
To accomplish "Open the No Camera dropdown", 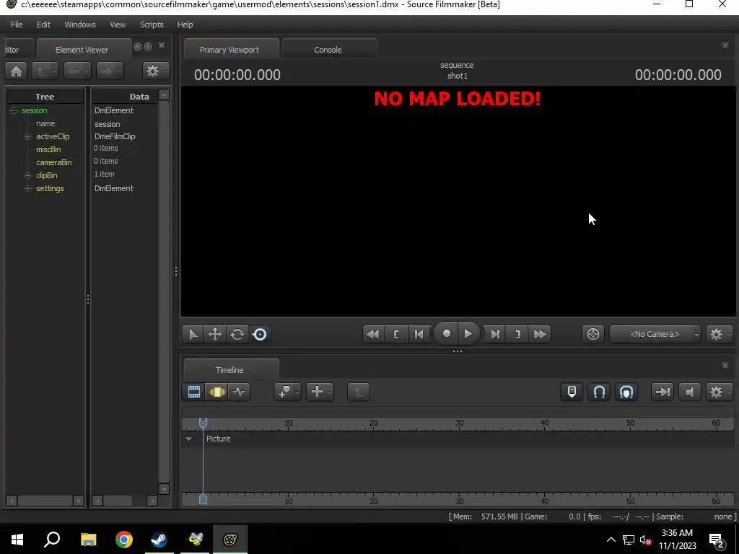I will (x=655, y=335).
